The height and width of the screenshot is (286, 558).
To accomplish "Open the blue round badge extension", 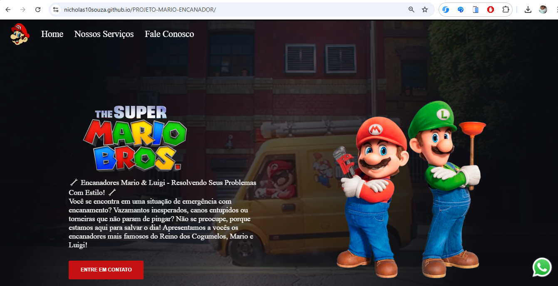I will click(461, 10).
